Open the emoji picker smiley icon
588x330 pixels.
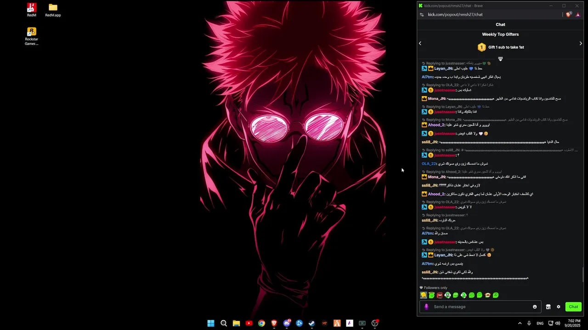click(535, 307)
